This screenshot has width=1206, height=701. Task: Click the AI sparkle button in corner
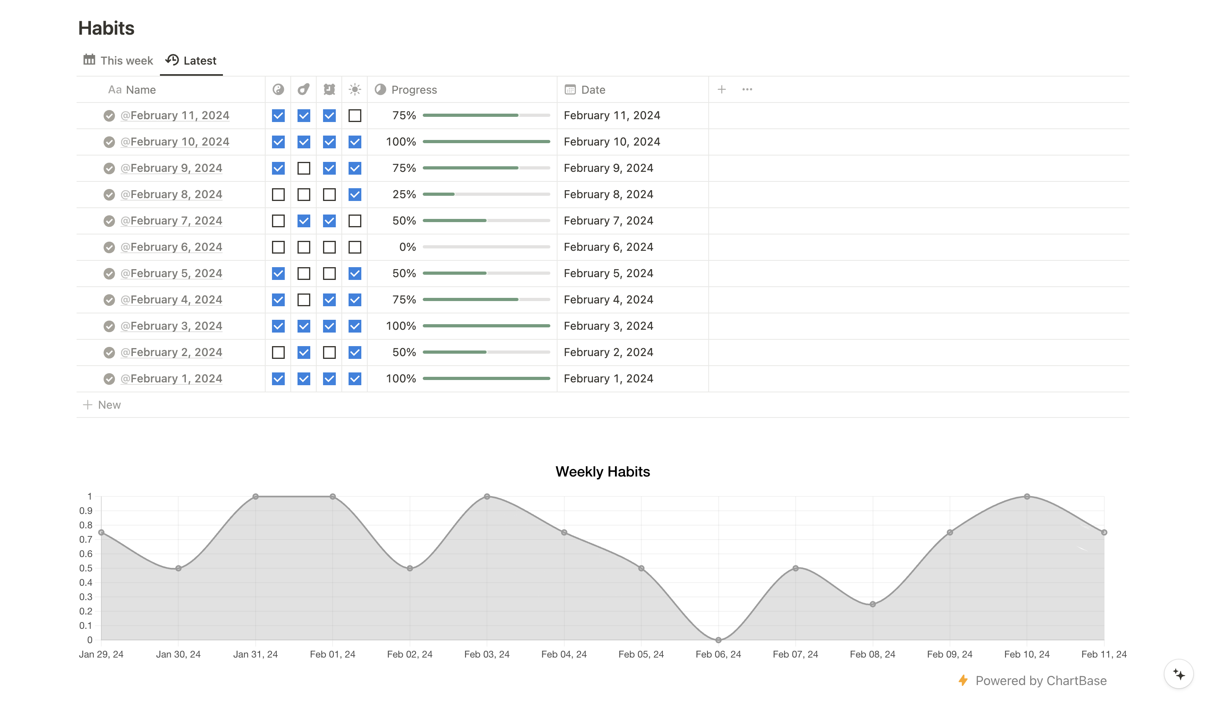click(1179, 674)
